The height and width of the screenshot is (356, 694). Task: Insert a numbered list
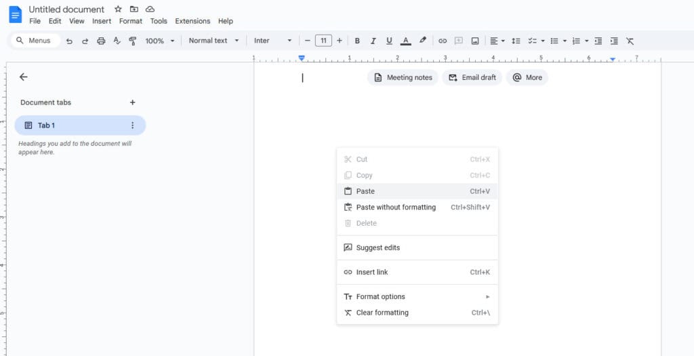(x=576, y=41)
